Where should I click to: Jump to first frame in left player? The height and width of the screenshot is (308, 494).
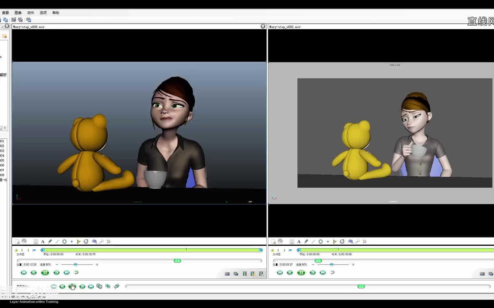click(24, 273)
